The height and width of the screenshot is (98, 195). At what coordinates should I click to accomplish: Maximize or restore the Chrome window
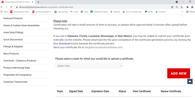[190, 2]
